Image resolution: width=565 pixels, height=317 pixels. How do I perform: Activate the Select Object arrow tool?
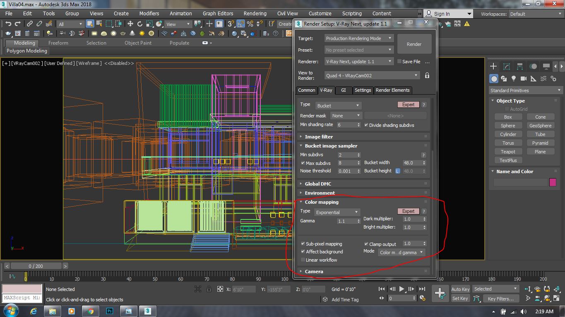(x=89, y=24)
